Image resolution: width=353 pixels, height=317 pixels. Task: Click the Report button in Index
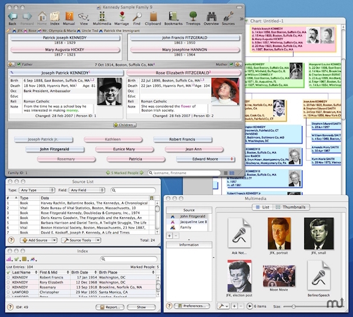(109, 306)
